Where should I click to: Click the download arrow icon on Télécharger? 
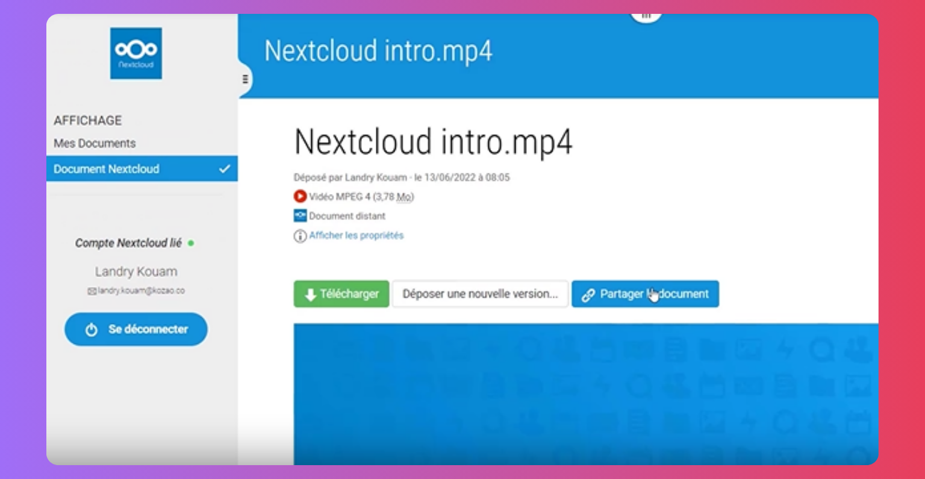311,295
